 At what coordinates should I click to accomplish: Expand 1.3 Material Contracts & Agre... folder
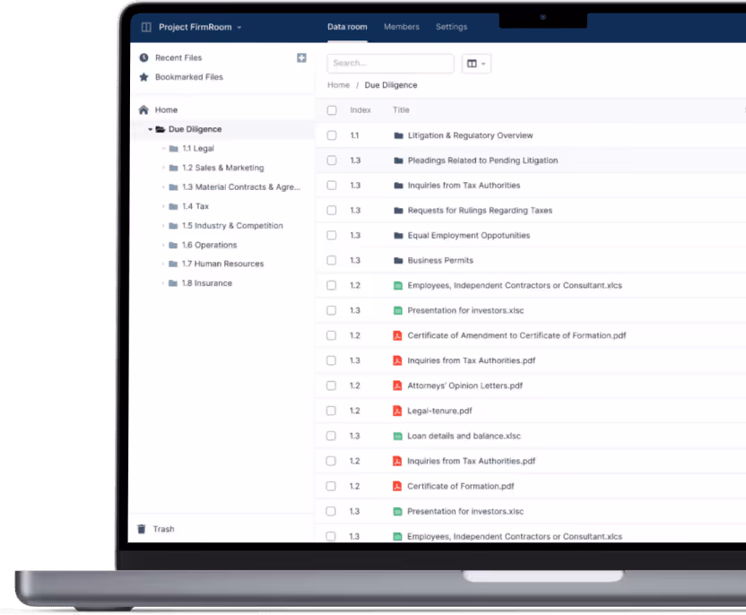(164, 187)
